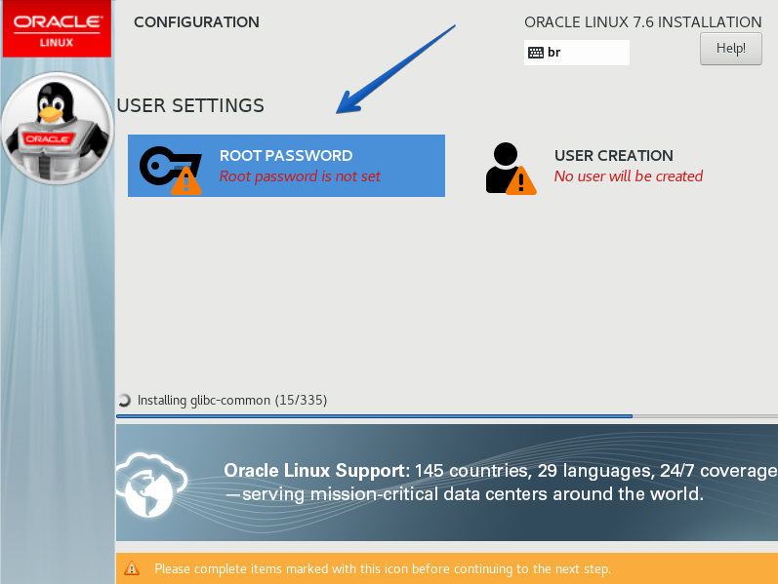
Task: Click the 'br' keyboard layout indicator
Action: [554, 53]
